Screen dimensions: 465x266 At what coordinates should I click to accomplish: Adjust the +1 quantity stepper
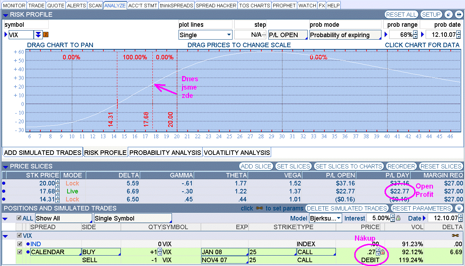(160, 252)
